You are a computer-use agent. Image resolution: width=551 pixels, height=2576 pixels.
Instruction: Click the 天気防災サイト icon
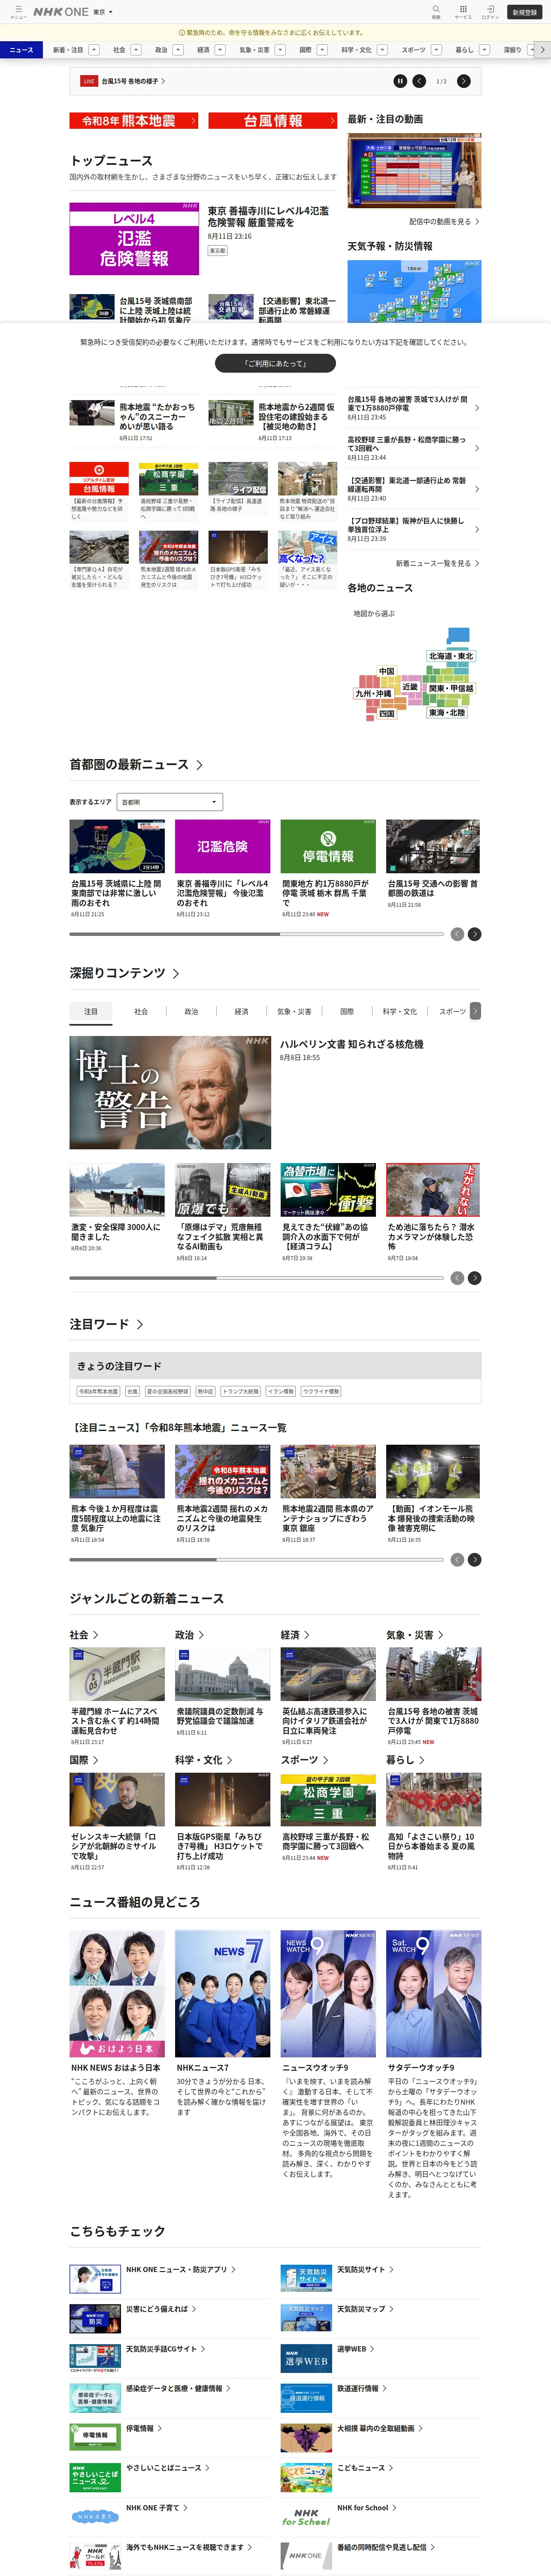point(306,2279)
